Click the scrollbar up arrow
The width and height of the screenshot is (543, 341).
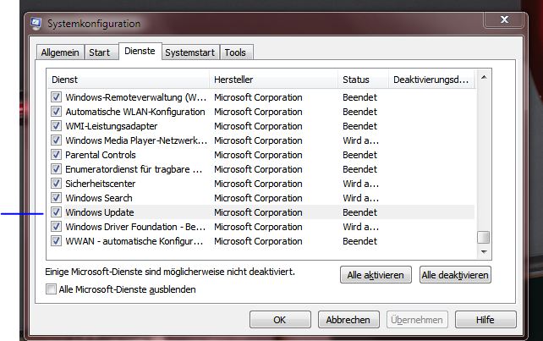[x=484, y=77]
